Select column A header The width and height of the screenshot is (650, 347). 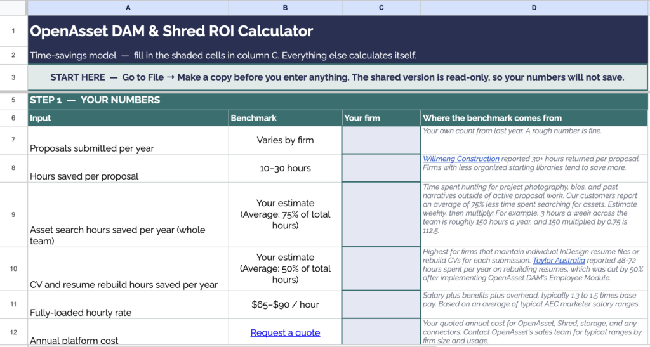[128, 8]
